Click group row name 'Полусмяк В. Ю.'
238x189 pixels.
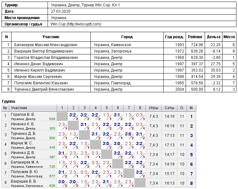[x=25, y=172]
